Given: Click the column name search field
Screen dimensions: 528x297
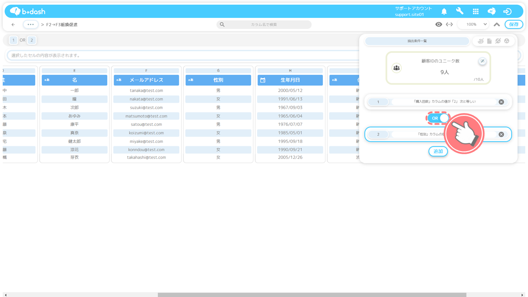Looking at the screenshot, I should coord(264,24).
